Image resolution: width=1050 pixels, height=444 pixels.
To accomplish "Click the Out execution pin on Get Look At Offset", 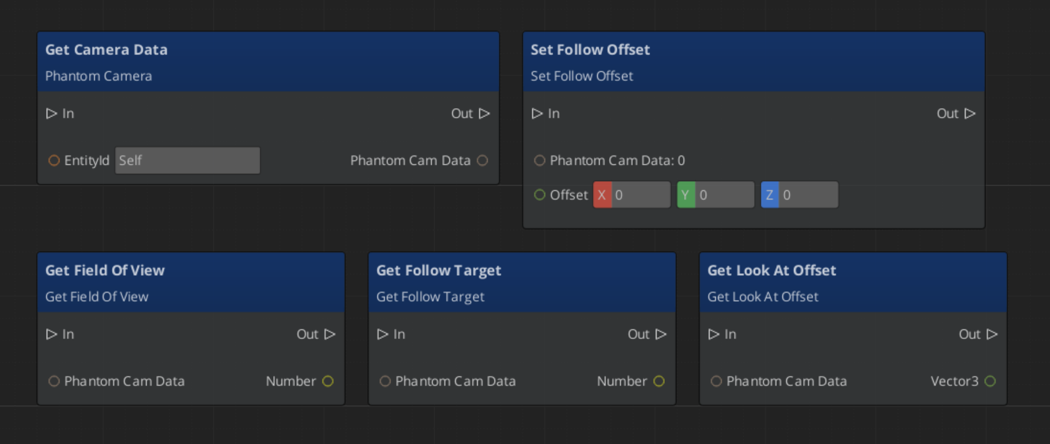I will 992,334.
